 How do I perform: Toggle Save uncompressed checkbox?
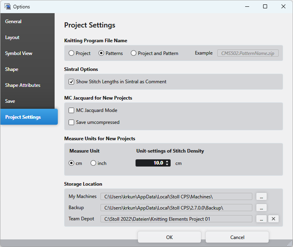pyautogui.click(x=71, y=122)
